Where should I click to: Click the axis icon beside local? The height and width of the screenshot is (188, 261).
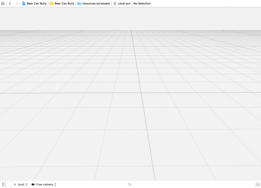pos(15,184)
